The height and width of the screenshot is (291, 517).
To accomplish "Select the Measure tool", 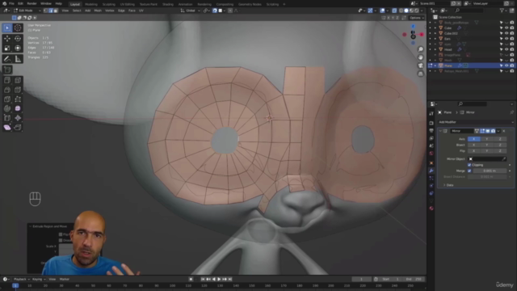I will click(x=18, y=59).
